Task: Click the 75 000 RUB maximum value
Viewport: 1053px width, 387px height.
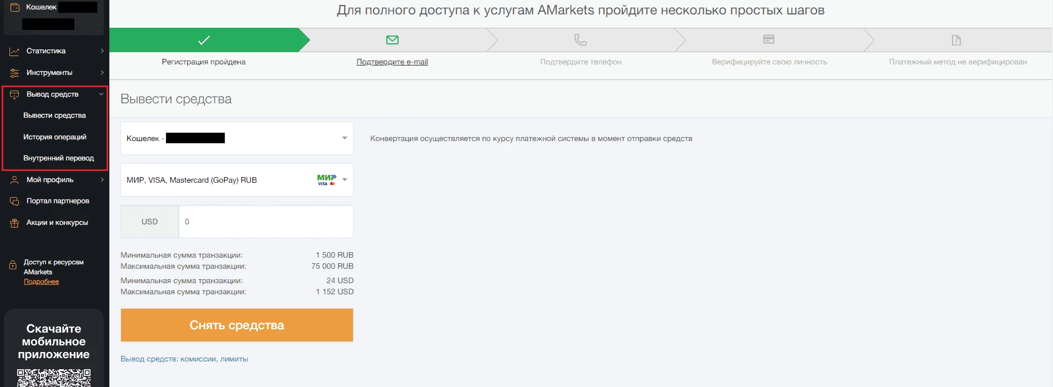Action: click(x=332, y=267)
